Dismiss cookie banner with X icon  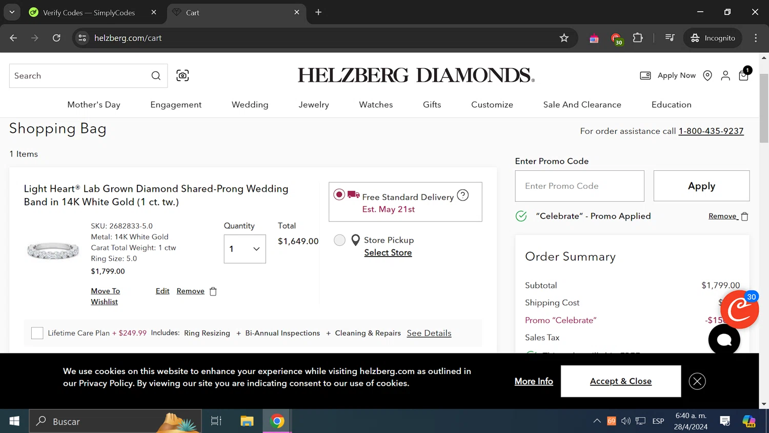click(x=697, y=381)
